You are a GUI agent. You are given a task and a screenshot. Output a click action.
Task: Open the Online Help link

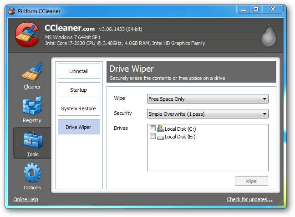pos(26,199)
